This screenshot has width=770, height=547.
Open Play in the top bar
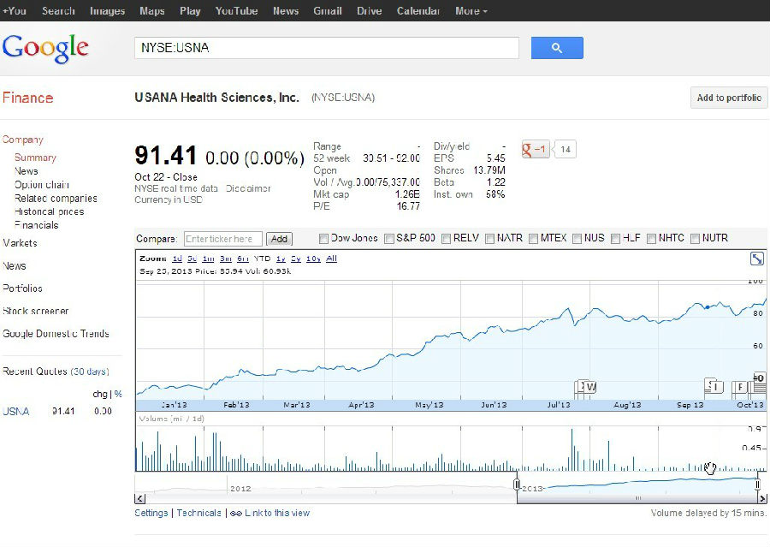(x=190, y=11)
